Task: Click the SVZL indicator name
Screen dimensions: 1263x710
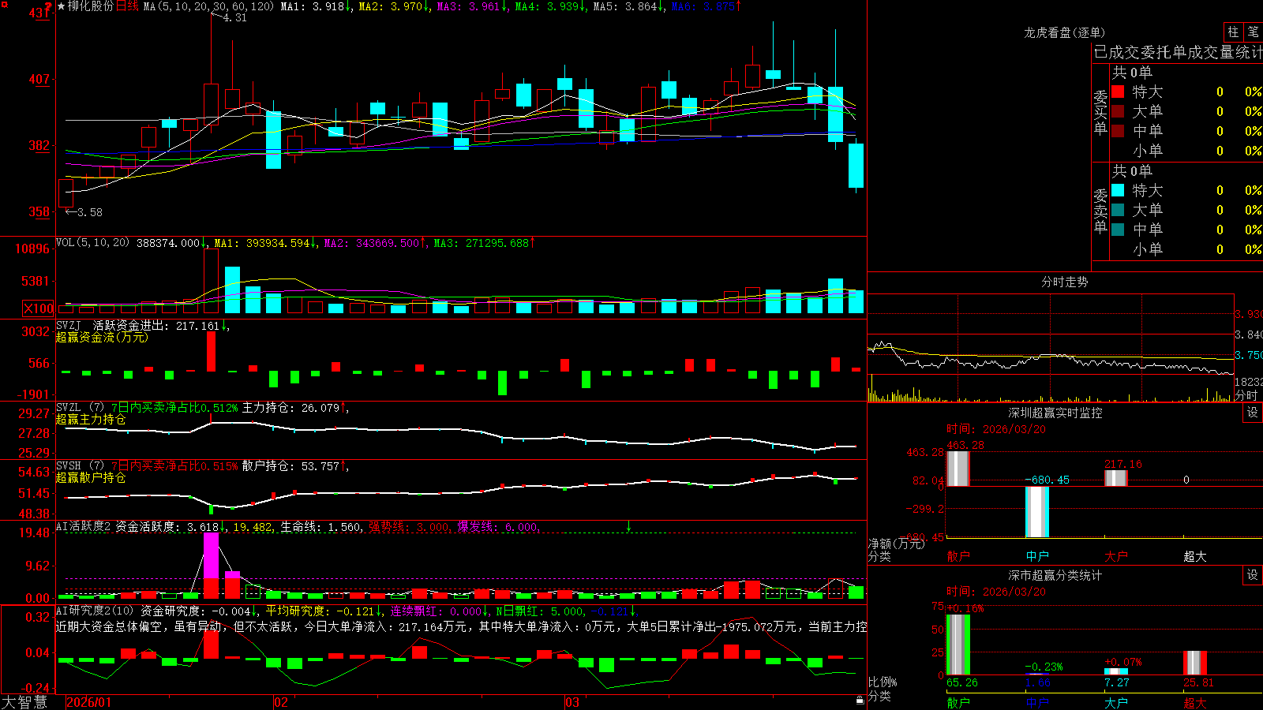Action: [x=69, y=407]
